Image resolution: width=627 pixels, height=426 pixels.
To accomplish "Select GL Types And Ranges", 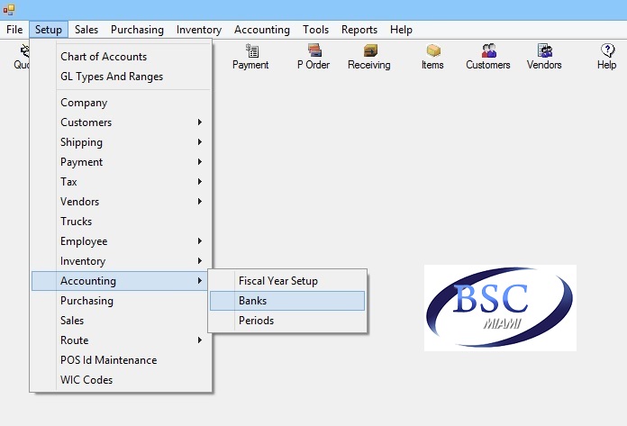I will point(121,77).
